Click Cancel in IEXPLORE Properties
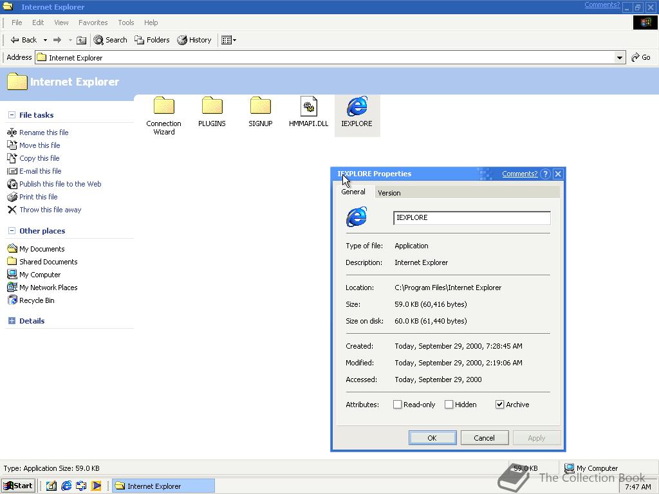Image resolution: width=659 pixels, height=494 pixels. pos(485,437)
